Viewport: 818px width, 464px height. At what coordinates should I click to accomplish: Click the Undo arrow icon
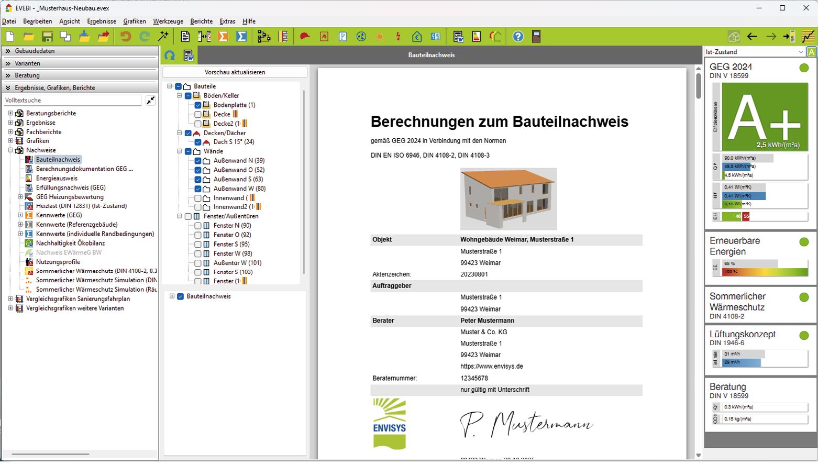(126, 37)
